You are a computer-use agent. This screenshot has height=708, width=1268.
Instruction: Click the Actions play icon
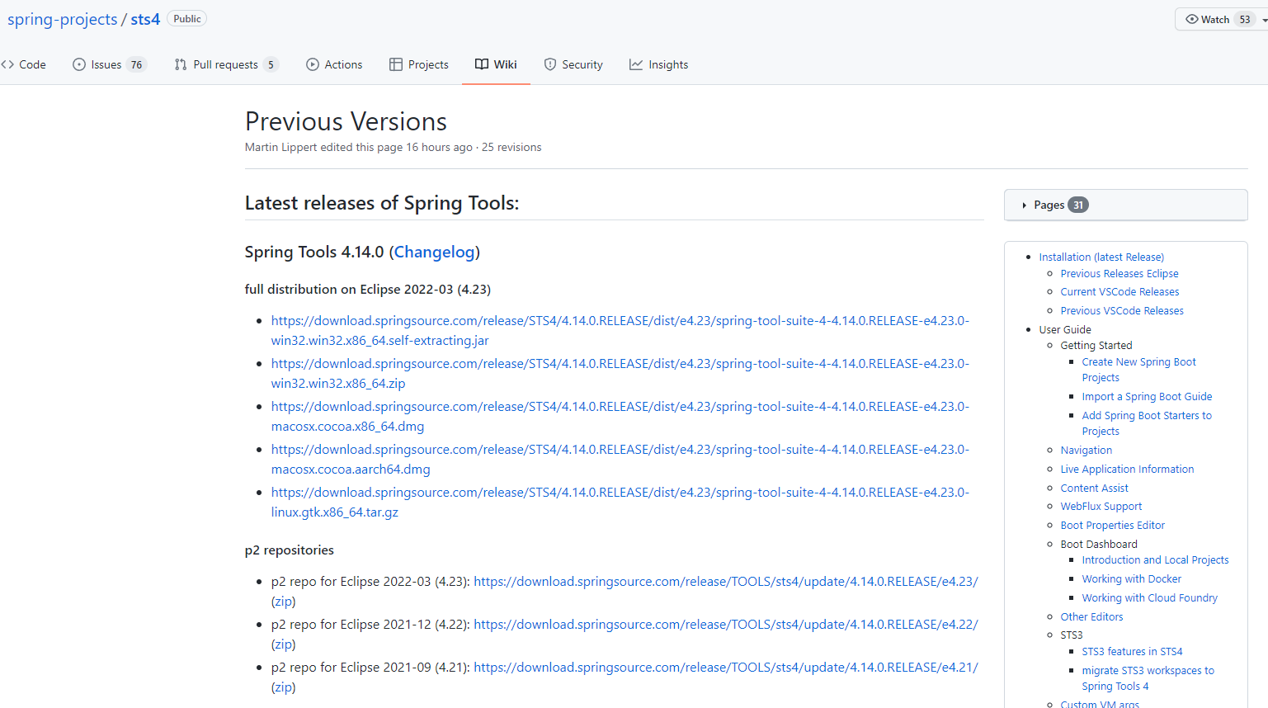(x=313, y=64)
